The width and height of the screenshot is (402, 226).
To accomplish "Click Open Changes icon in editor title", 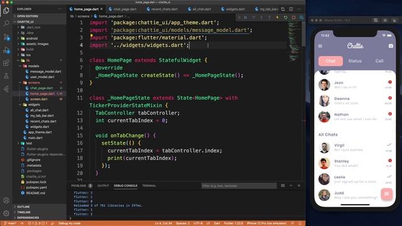I will [x=283, y=9].
